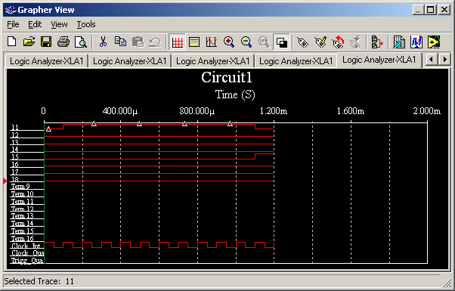Print the graph using the printer icon
455x291 pixels.
point(63,42)
